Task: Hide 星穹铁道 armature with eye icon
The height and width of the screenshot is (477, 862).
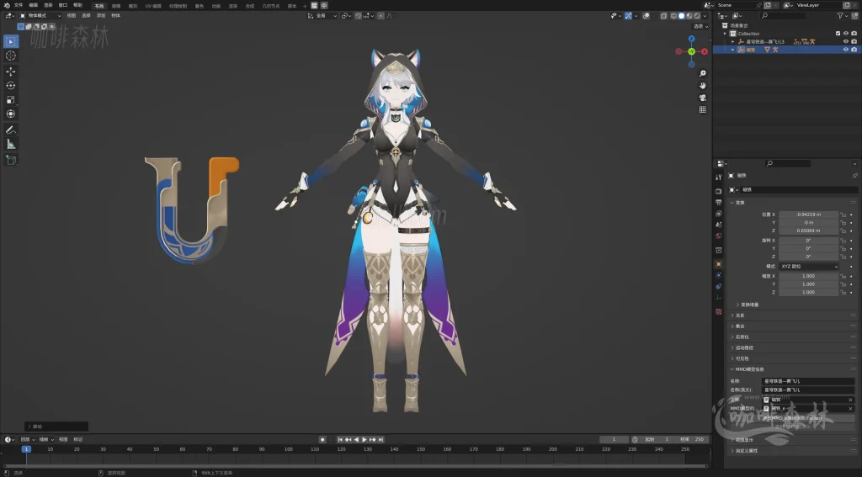Action: [x=846, y=41]
